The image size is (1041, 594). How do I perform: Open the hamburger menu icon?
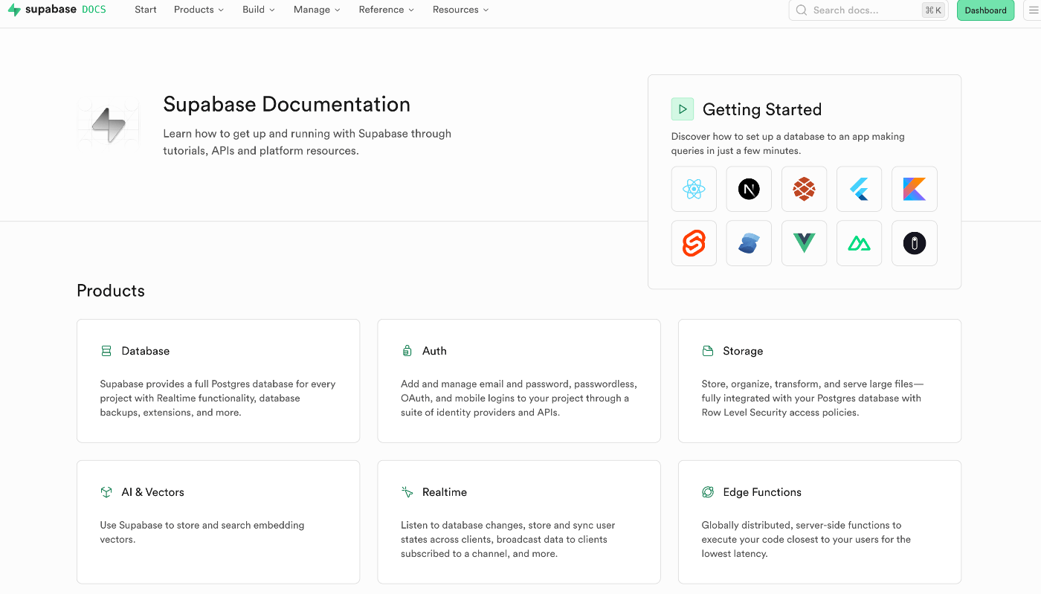[x=1033, y=10]
